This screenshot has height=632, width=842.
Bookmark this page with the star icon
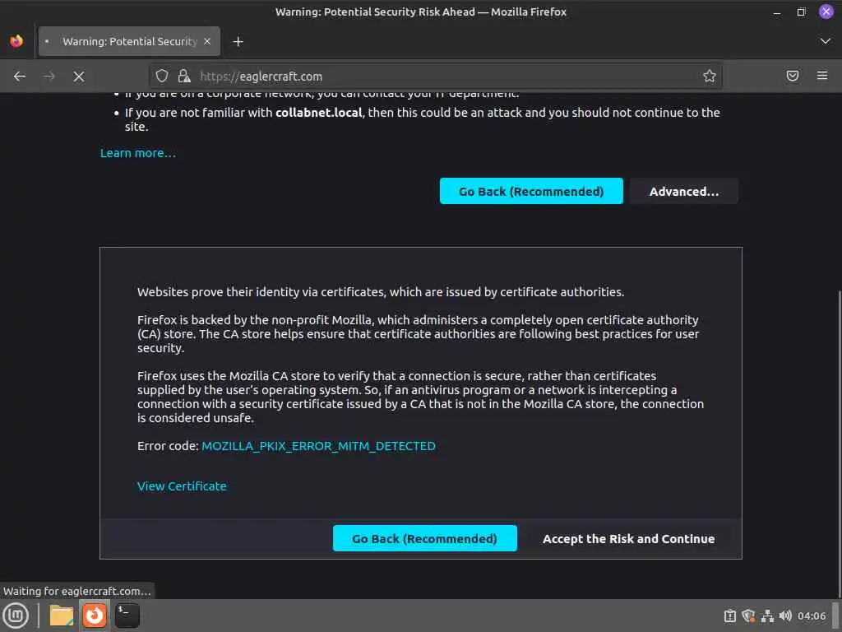click(710, 76)
